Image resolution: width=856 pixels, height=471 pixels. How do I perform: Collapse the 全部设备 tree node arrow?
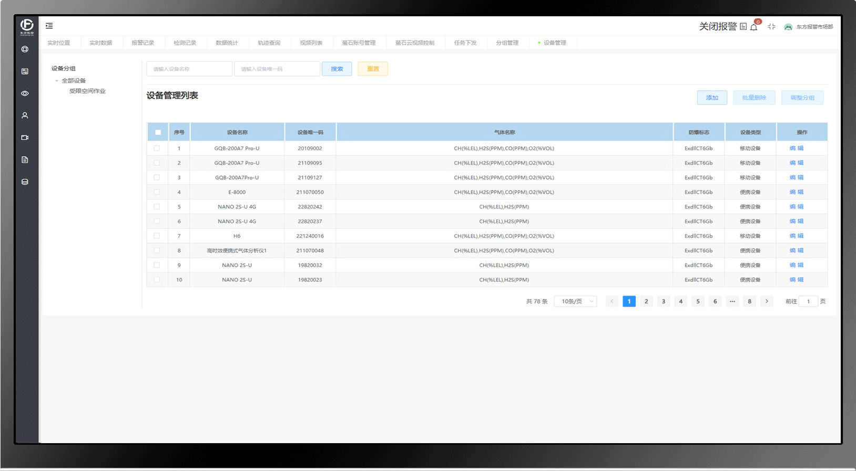tap(57, 81)
